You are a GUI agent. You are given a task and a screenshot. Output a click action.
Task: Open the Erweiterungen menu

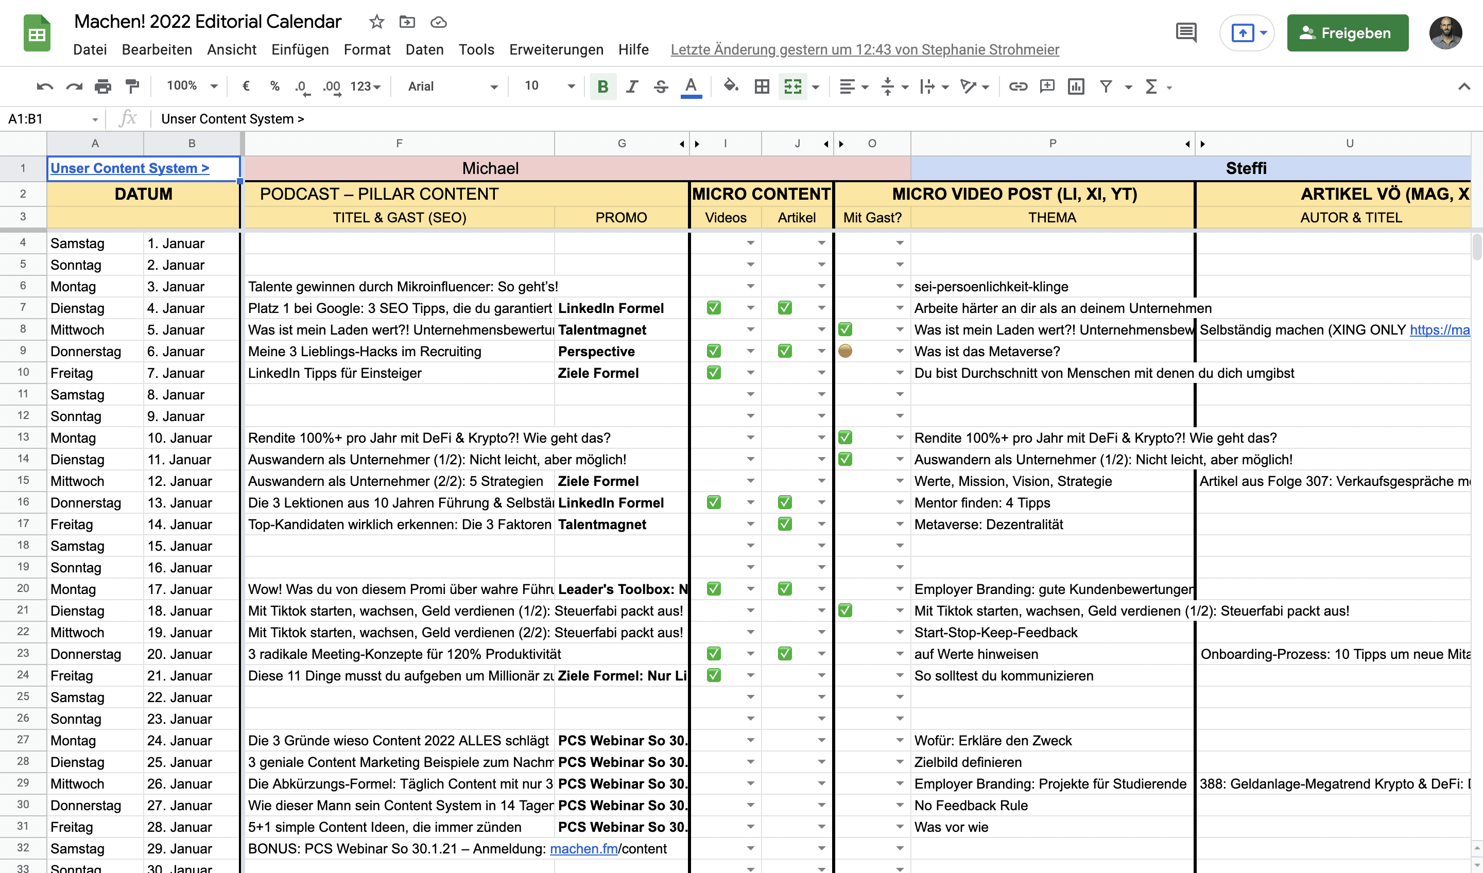(x=556, y=49)
